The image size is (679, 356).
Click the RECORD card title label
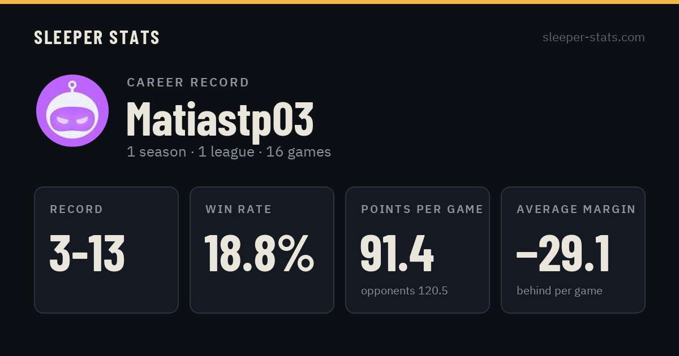tap(76, 210)
